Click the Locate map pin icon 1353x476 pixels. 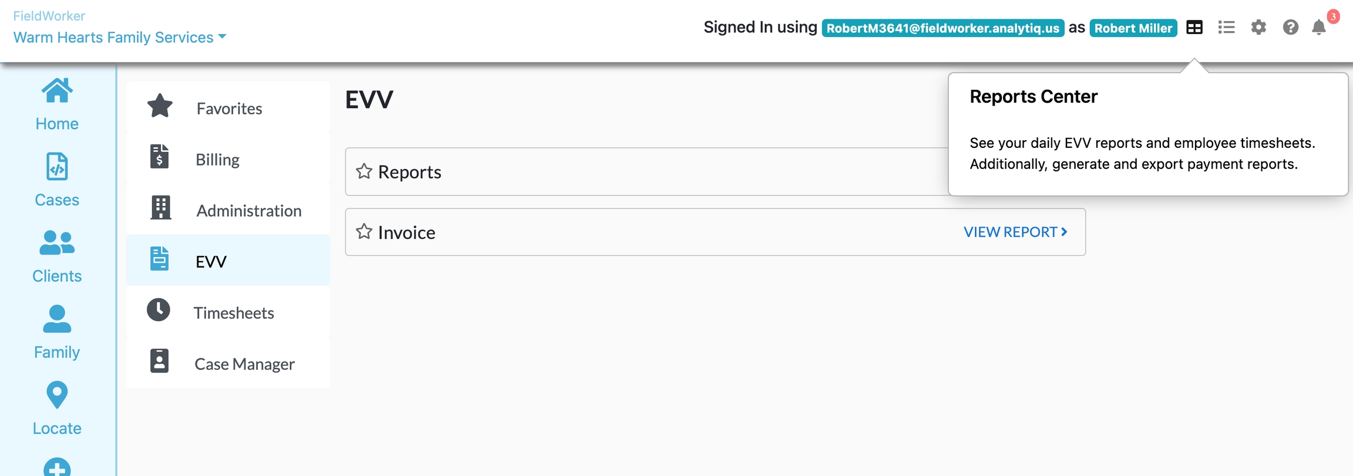[57, 395]
